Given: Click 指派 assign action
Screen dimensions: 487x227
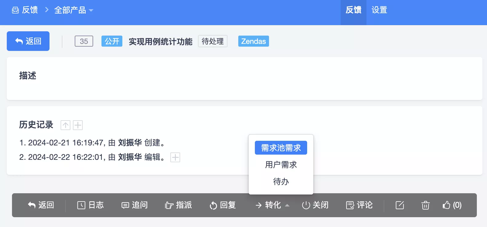Looking at the screenshot, I should click(x=178, y=205).
